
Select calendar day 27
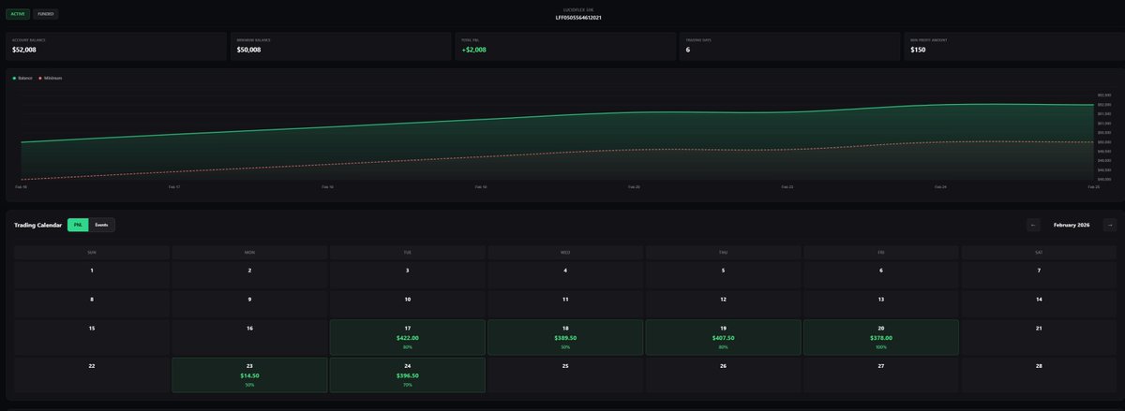point(881,375)
